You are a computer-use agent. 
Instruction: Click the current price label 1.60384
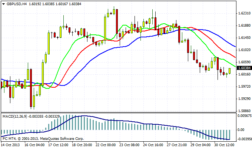244,68
